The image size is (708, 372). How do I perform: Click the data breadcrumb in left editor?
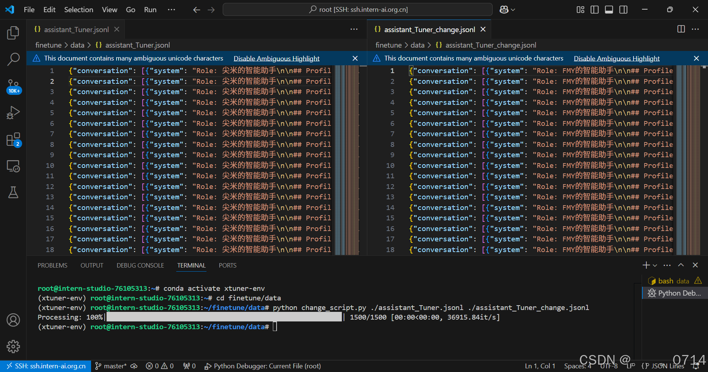[x=77, y=45]
